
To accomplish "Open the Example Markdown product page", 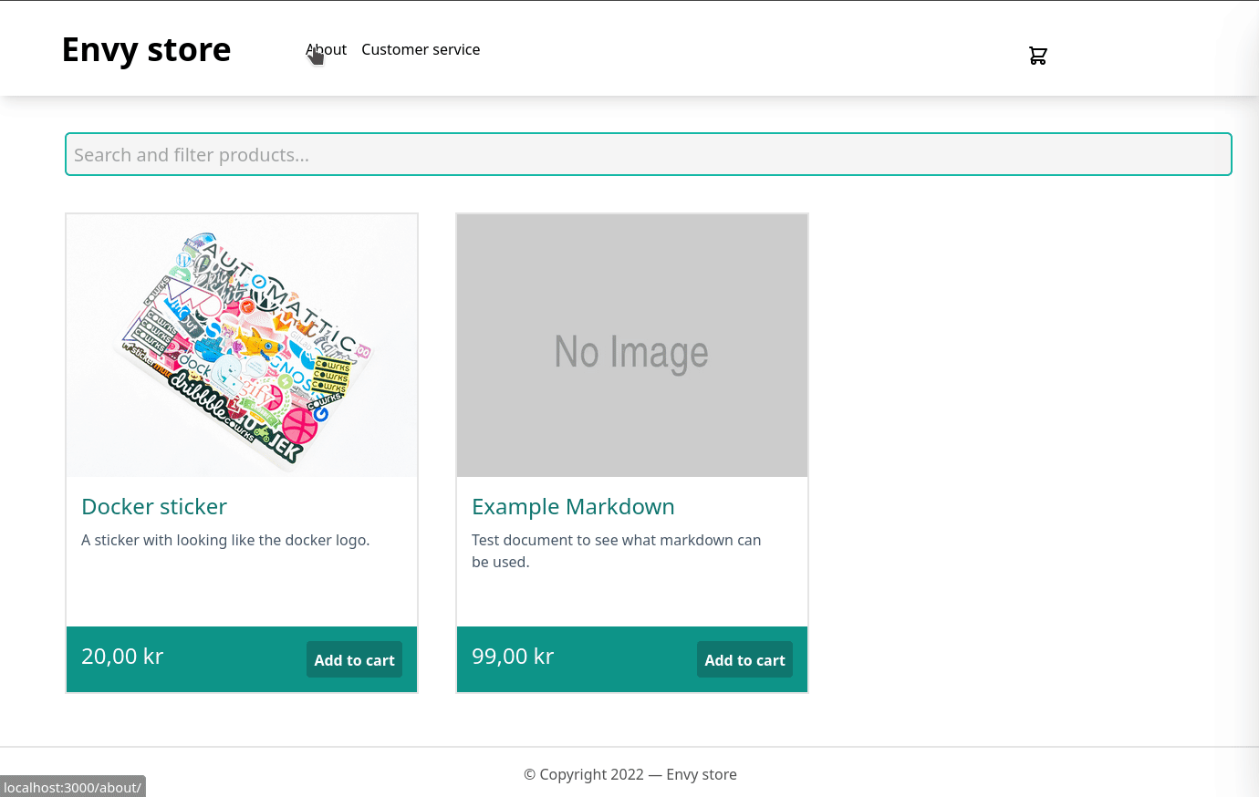I will point(573,506).
